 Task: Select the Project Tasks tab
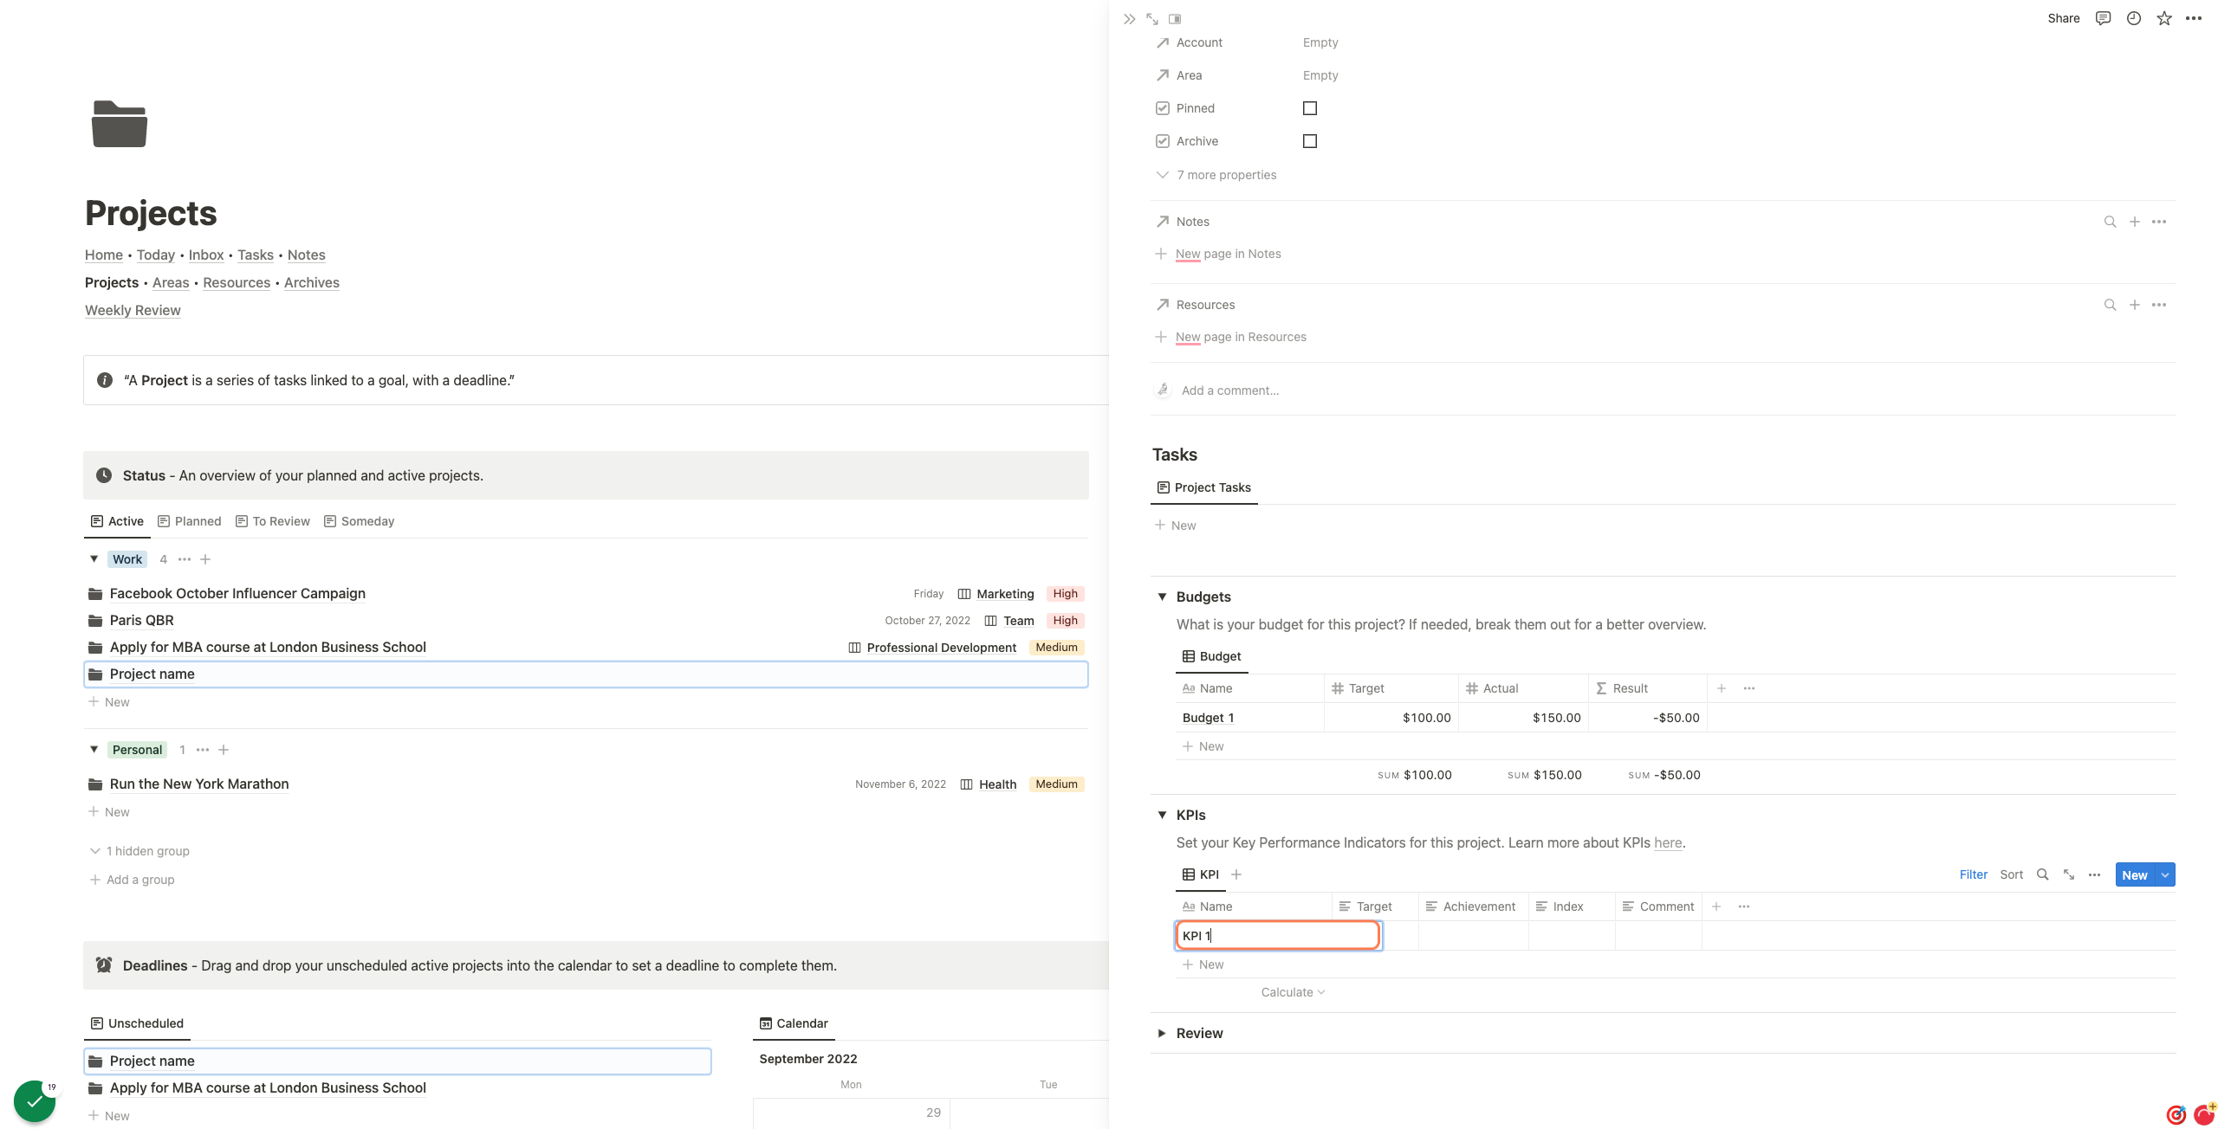(1204, 487)
